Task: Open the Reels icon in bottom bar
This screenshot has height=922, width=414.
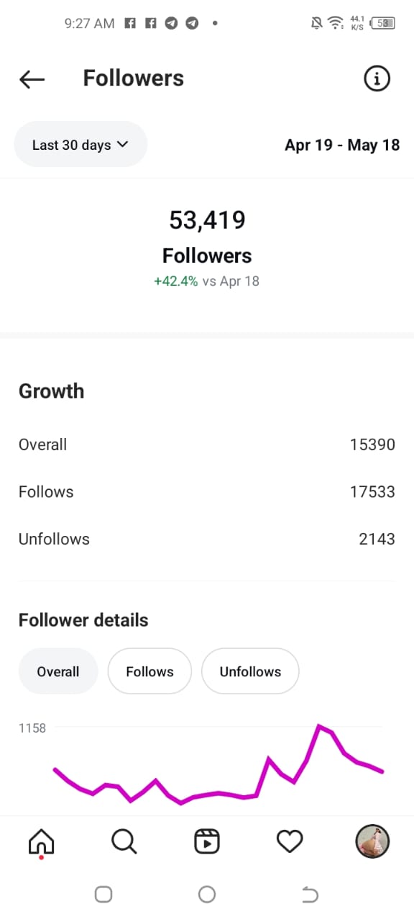Action: [207, 841]
